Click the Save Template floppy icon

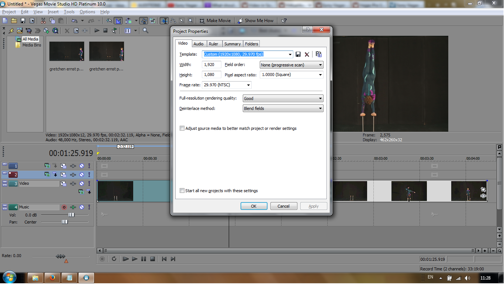(298, 55)
